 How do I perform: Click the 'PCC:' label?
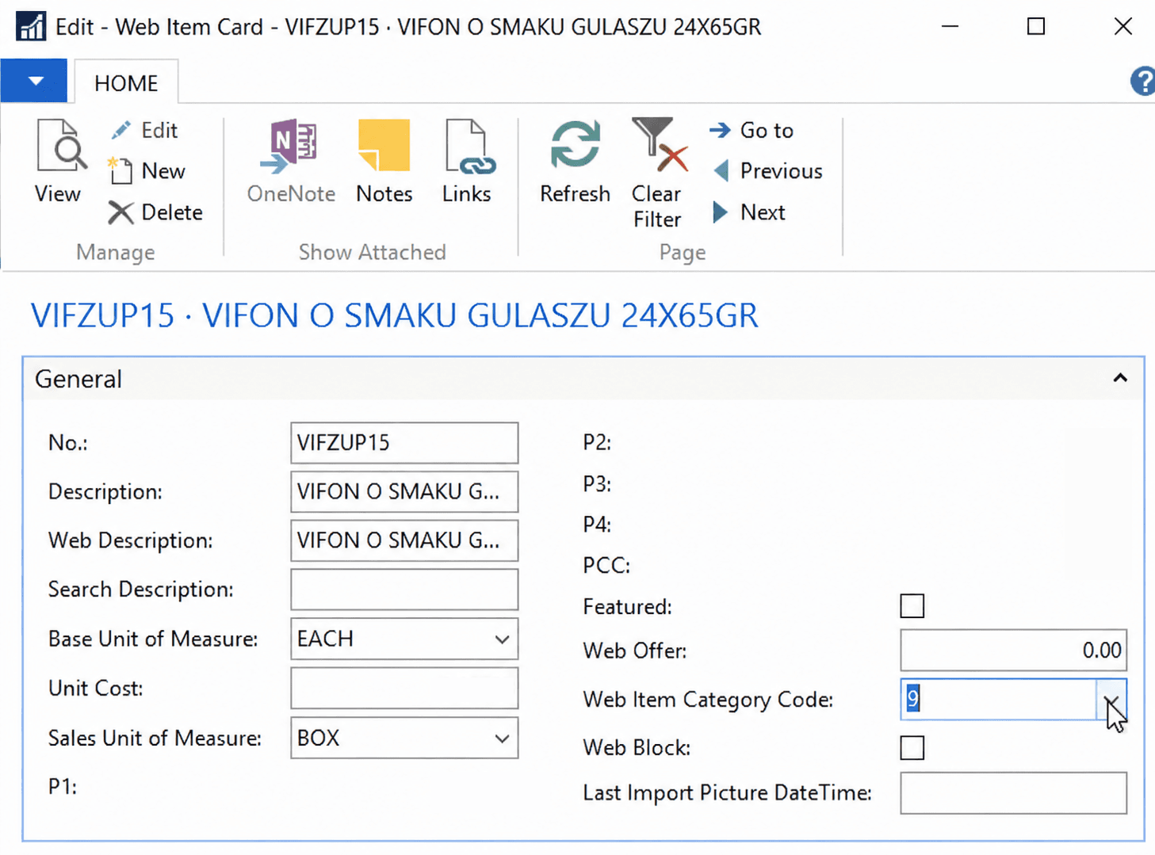pos(606,566)
